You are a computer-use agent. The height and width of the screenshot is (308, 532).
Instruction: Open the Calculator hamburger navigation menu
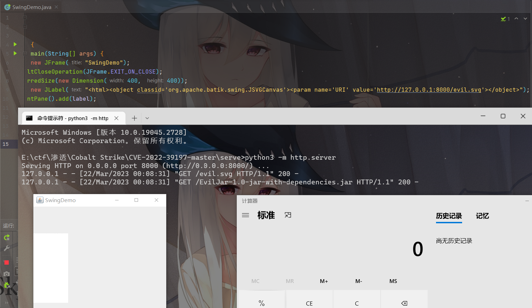click(245, 215)
